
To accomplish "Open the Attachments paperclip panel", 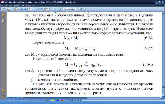I will [3, 96].
